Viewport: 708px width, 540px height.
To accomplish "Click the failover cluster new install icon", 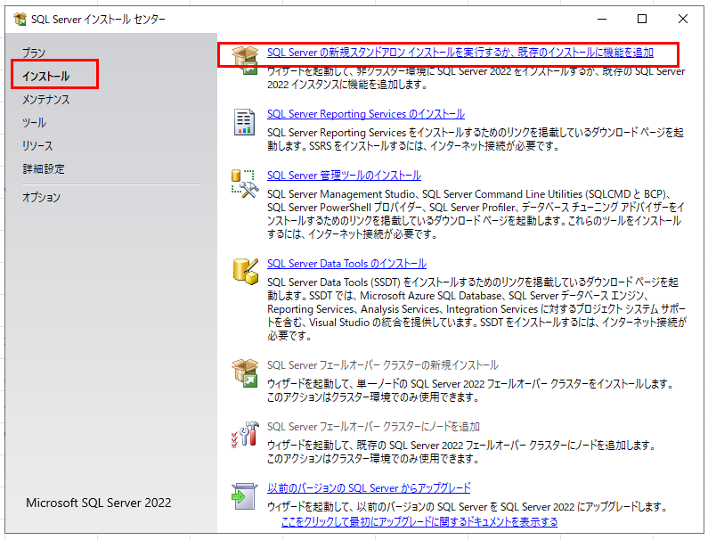I will (x=244, y=372).
